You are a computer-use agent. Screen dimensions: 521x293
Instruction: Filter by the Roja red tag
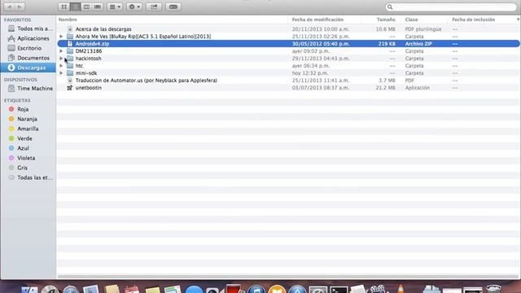(x=19, y=109)
